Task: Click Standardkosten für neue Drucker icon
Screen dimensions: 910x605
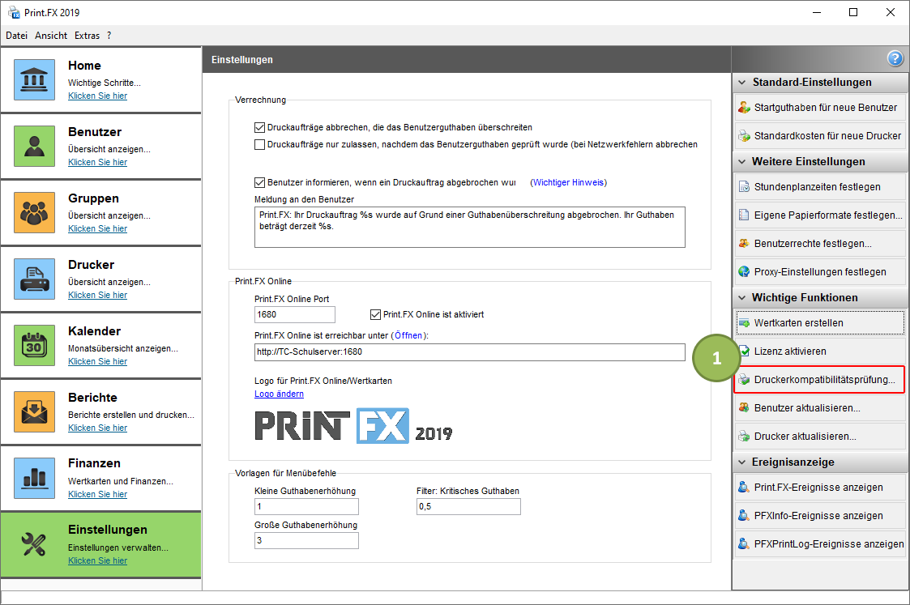Action: [744, 136]
